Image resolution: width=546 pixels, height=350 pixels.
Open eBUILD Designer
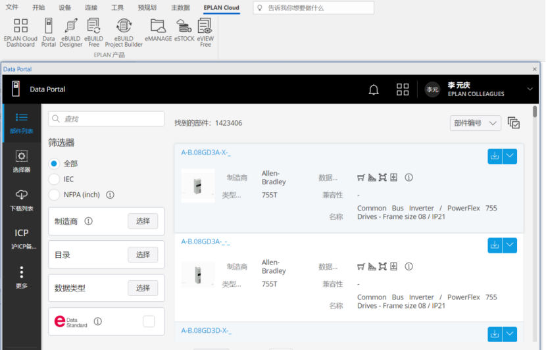pyautogui.click(x=70, y=32)
